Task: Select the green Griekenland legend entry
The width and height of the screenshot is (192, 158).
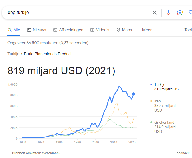Action: pyautogui.click(x=163, y=127)
